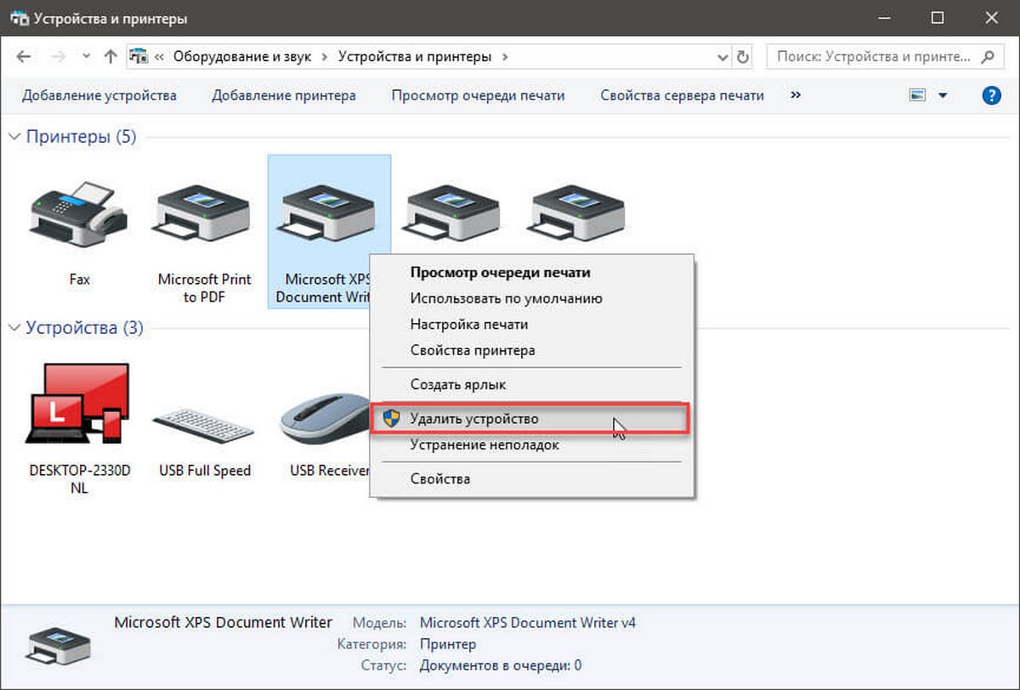Click the change view icon in toolbar

(917, 95)
